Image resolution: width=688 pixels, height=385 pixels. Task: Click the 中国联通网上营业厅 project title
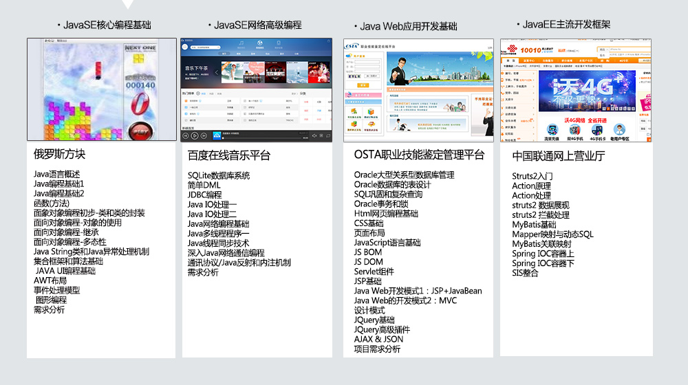559,156
